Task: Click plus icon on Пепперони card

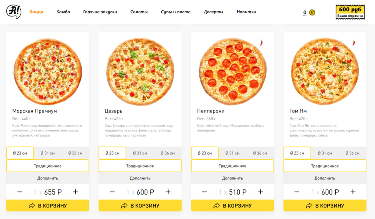Action: click(x=260, y=192)
